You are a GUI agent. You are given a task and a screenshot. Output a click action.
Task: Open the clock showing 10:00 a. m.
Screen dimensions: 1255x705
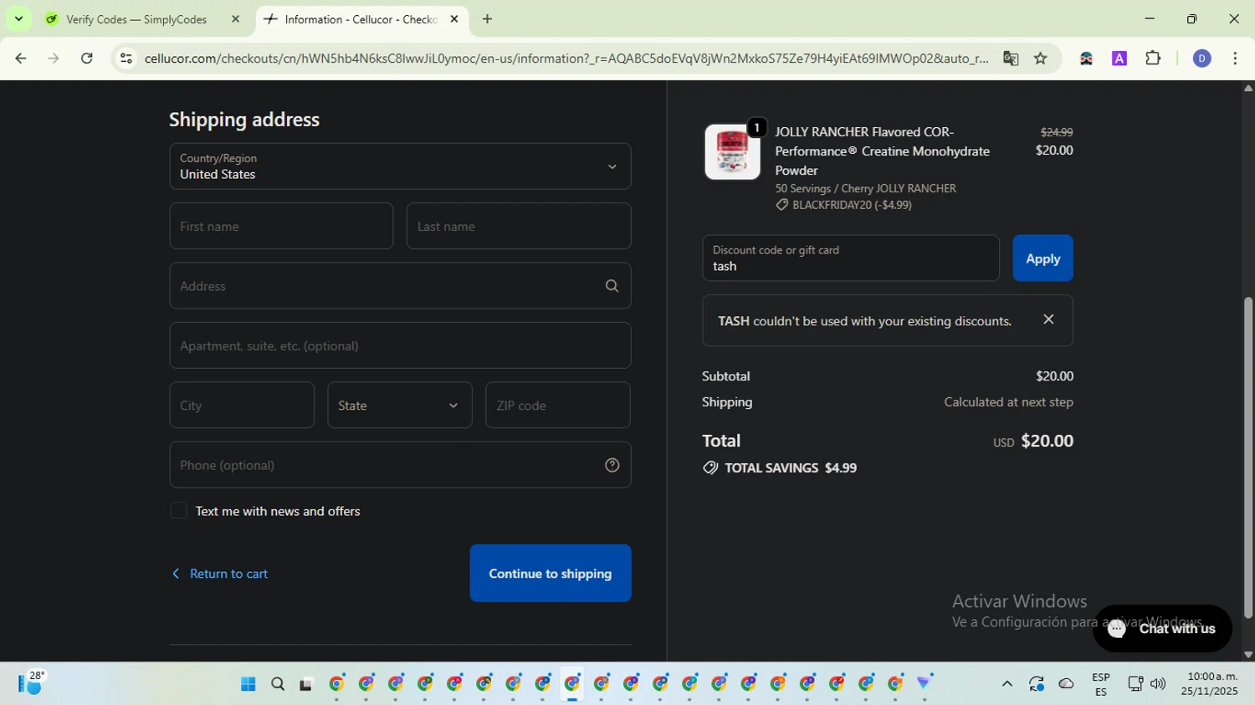click(1209, 684)
